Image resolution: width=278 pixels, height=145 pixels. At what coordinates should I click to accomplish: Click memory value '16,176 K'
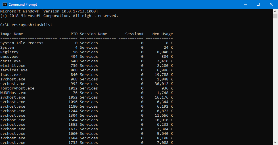pos(164,97)
